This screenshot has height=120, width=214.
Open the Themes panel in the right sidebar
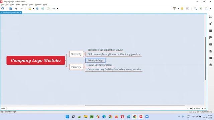[210, 44]
